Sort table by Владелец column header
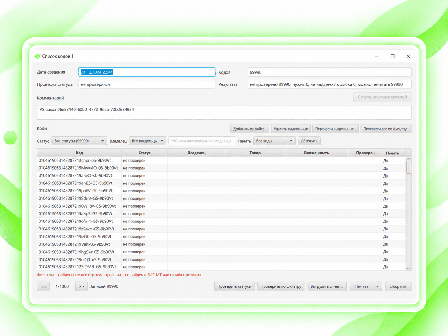 coord(196,153)
